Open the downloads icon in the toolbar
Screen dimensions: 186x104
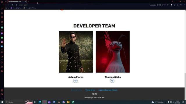178,5
